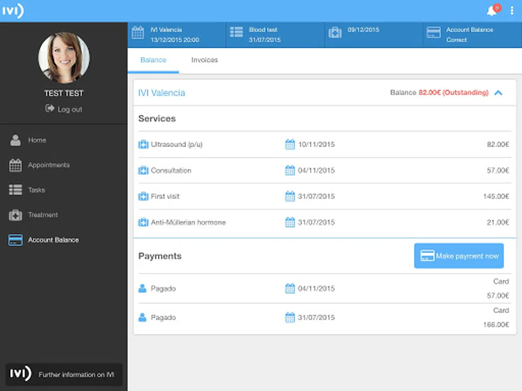Click the notifications bell icon
522x391 pixels.
(492, 10)
